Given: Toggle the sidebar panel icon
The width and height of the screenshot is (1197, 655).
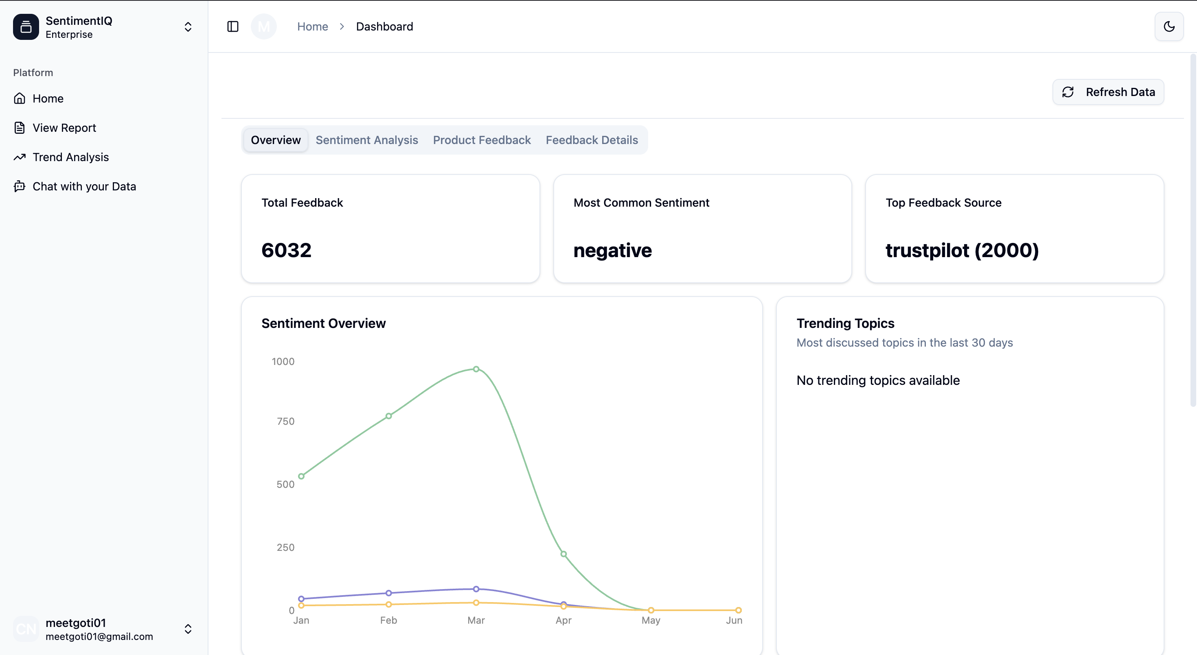Looking at the screenshot, I should pos(233,26).
